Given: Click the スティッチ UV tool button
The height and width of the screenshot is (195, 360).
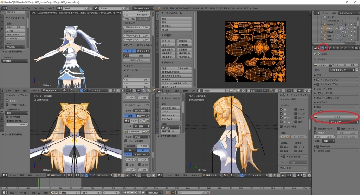Looking at the screenshot, I should (x=184, y=69).
